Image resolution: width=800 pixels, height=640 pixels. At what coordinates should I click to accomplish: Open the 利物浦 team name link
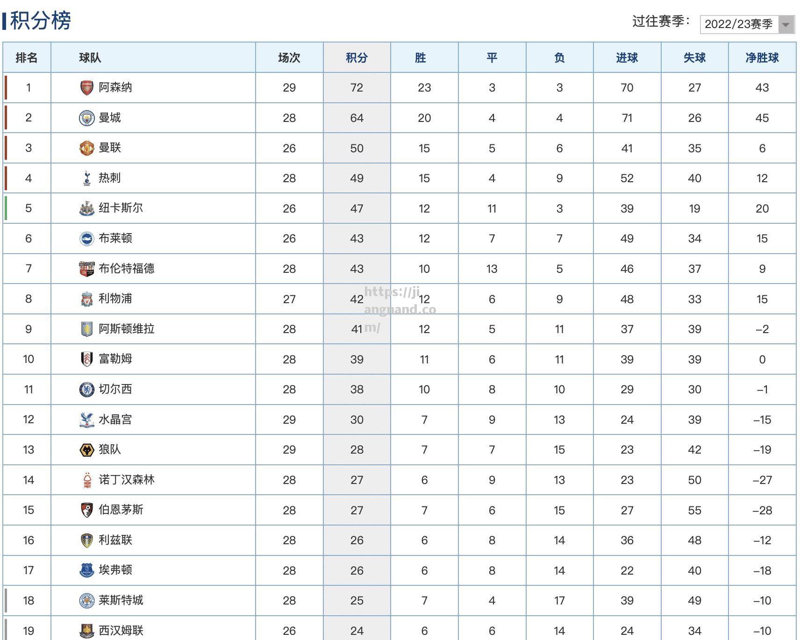(115, 299)
